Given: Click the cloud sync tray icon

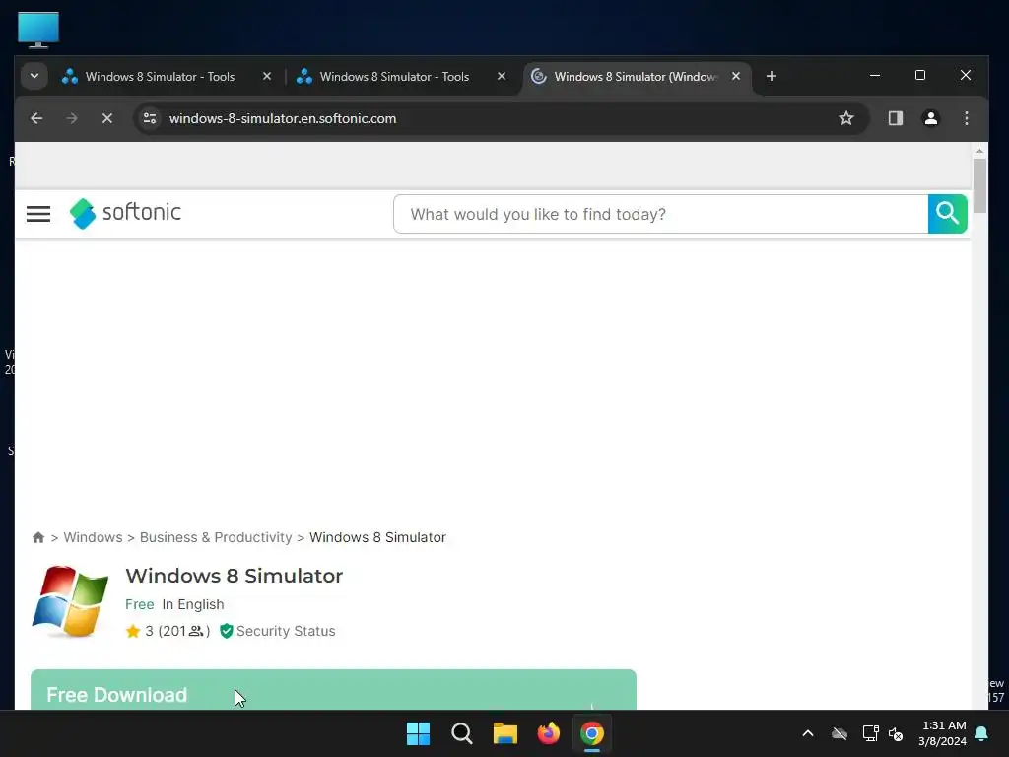Looking at the screenshot, I should click(840, 733).
